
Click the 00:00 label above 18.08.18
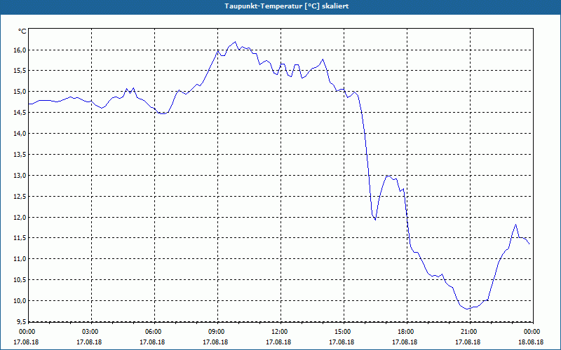point(532,332)
